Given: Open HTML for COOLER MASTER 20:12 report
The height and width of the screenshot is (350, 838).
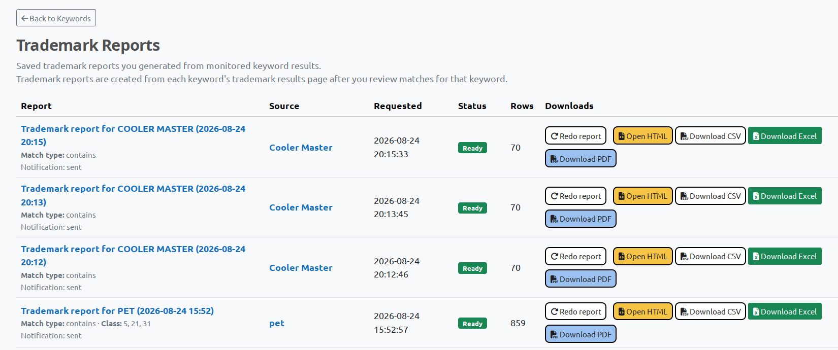Looking at the screenshot, I should tap(643, 256).
